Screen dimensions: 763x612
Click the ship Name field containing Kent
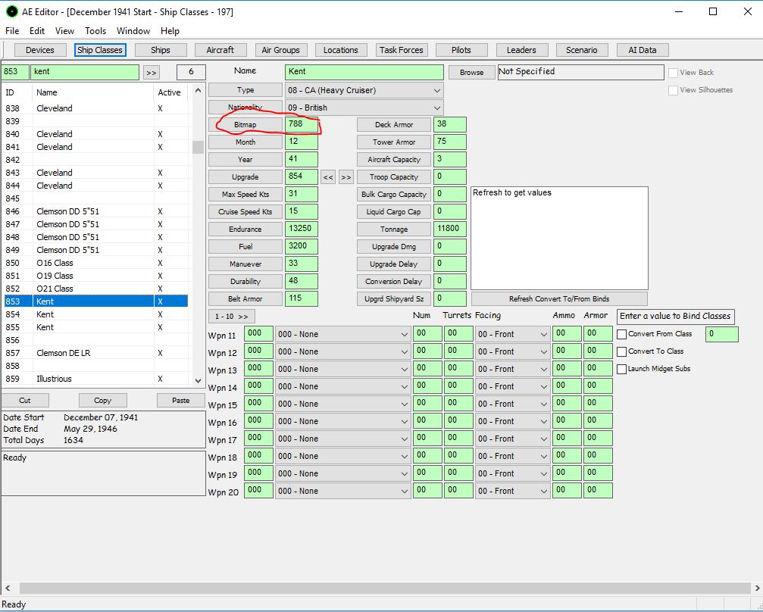(364, 72)
